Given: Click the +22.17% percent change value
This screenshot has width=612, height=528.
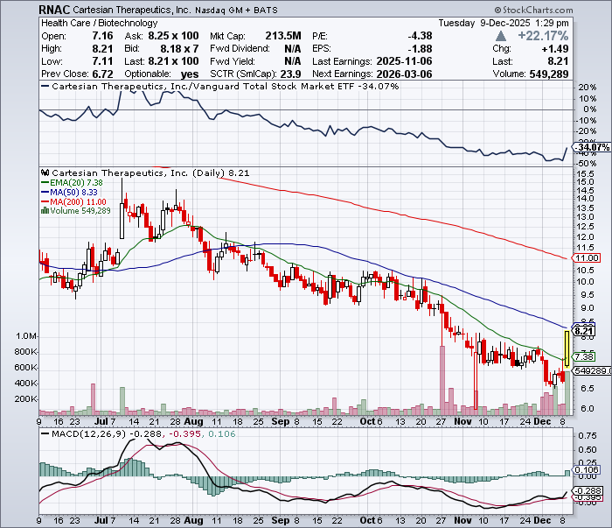Looking at the screenshot, I should pos(543,36).
